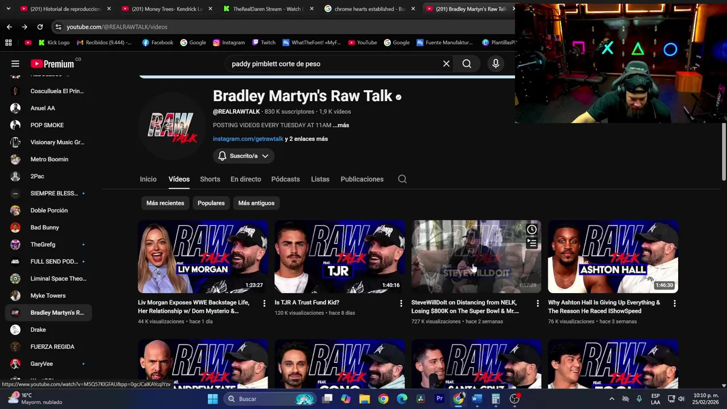727x409 pixels.
Task: Reload the current page
Action: pyautogui.click(x=40, y=27)
